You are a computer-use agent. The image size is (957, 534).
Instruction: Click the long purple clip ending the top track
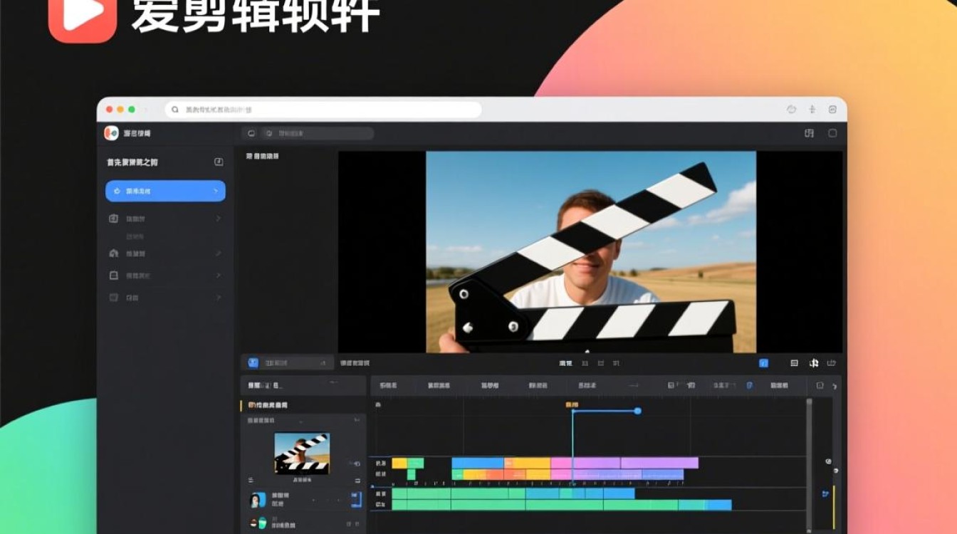[659, 463]
